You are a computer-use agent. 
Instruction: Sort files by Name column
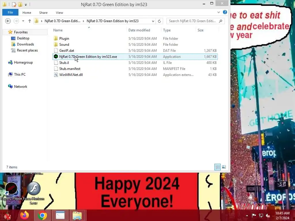(x=58, y=30)
